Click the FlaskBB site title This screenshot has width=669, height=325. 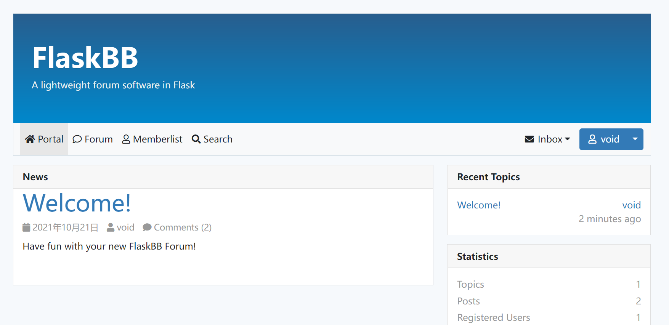[85, 58]
